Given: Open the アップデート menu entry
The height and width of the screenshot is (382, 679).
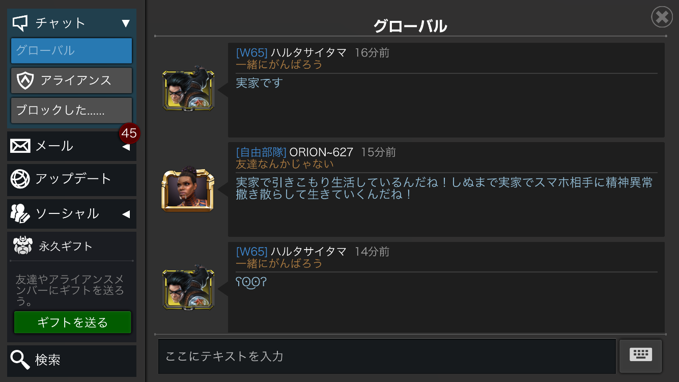Looking at the screenshot, I should pos(72,180).
